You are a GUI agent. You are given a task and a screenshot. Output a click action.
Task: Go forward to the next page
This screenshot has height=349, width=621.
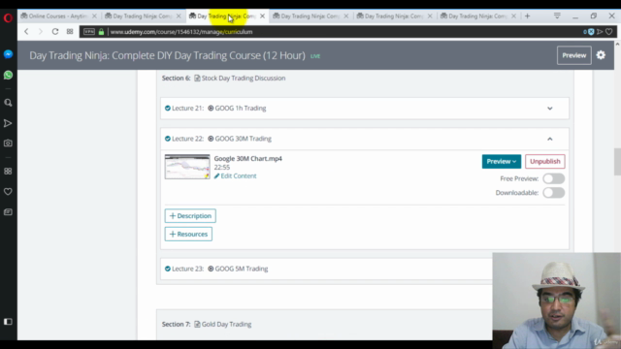pos(40,32)
